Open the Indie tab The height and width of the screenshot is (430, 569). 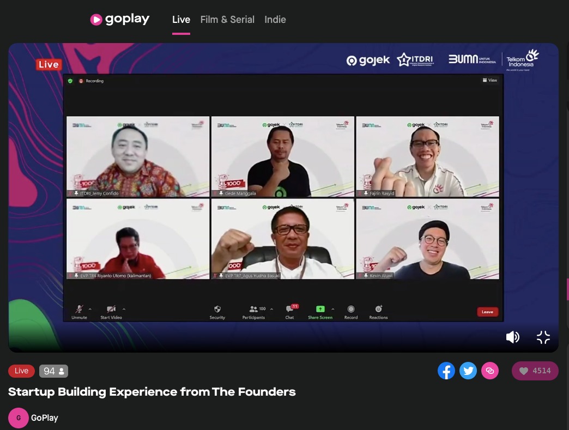point(275,20)
